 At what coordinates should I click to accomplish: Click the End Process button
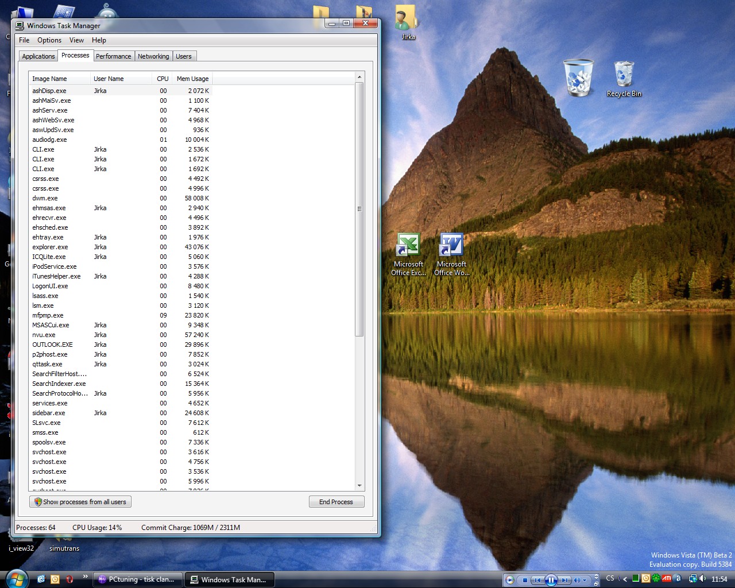tap(336, 502)
